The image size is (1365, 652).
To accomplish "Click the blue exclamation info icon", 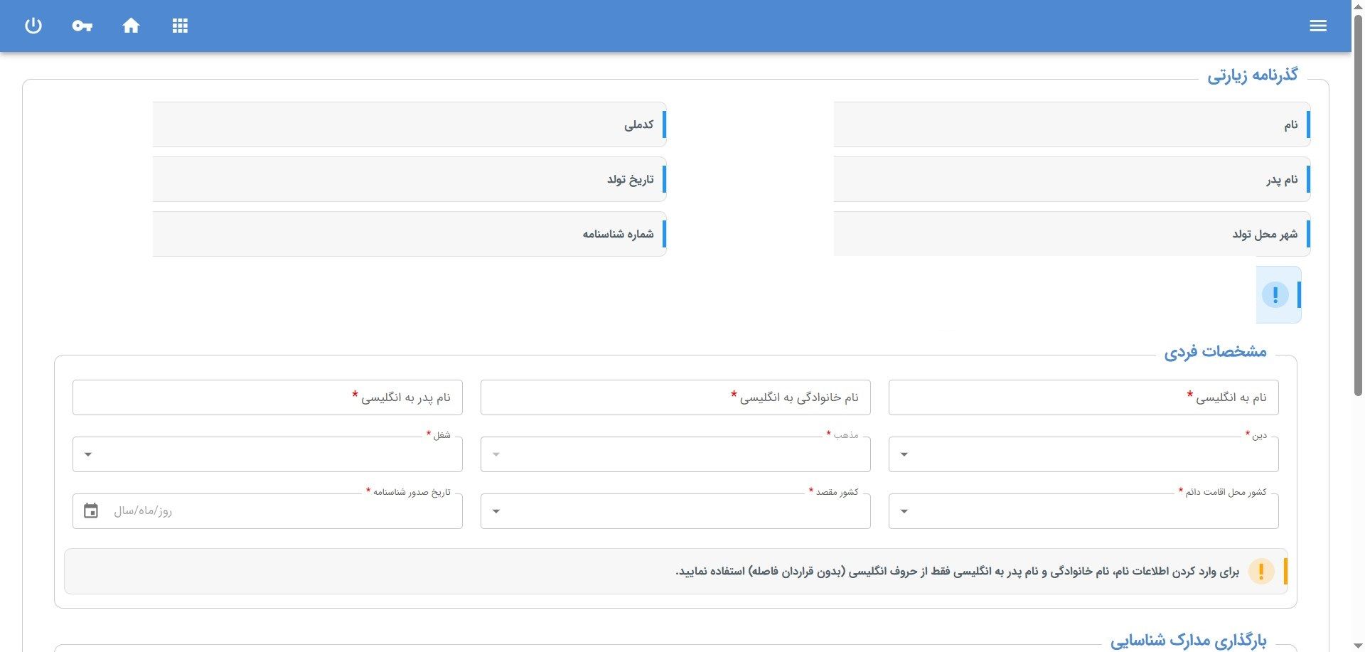I will click(1275, 294).
